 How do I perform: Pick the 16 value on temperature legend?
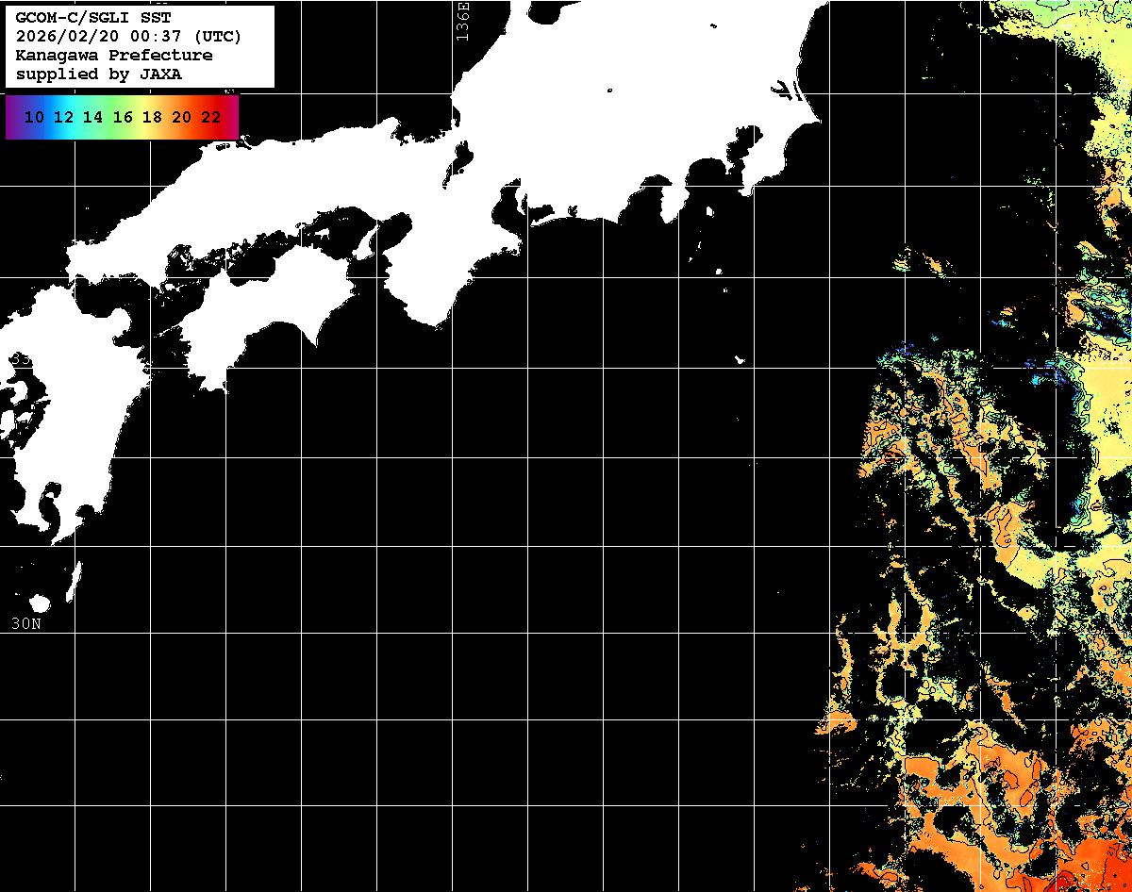(123, 118)
